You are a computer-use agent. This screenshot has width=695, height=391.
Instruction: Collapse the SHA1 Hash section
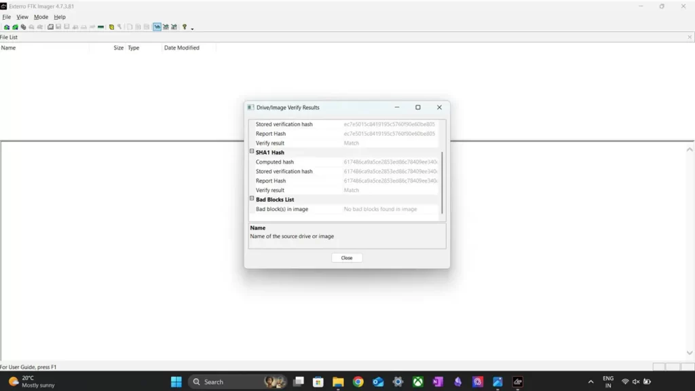point(252,152)
